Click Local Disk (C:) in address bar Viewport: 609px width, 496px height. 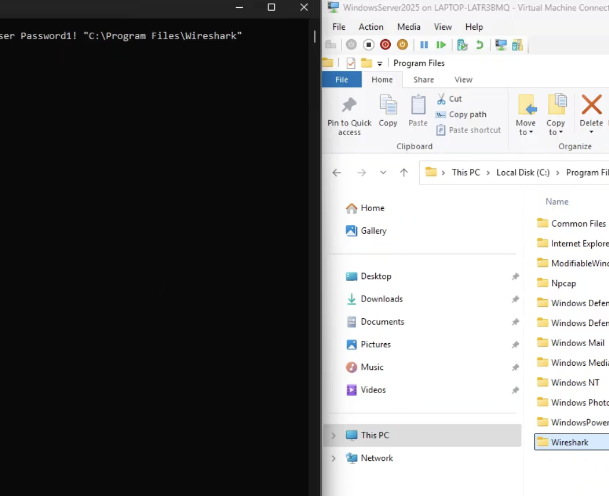click(523, 172)
